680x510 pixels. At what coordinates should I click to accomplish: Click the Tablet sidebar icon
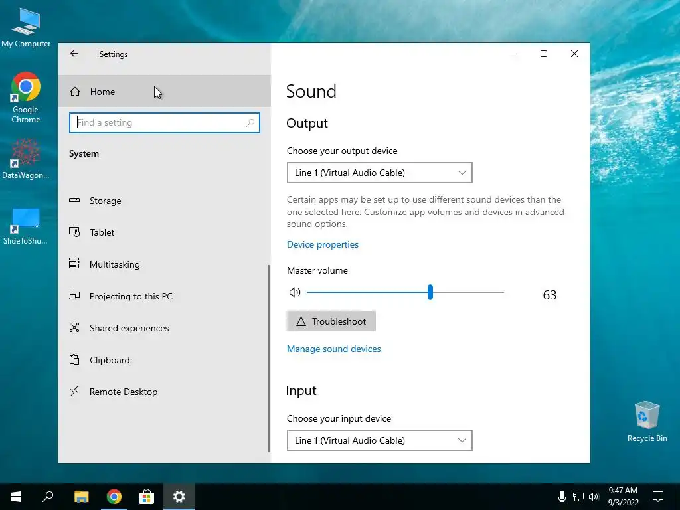pyautogui.click(x=74, y=232)
